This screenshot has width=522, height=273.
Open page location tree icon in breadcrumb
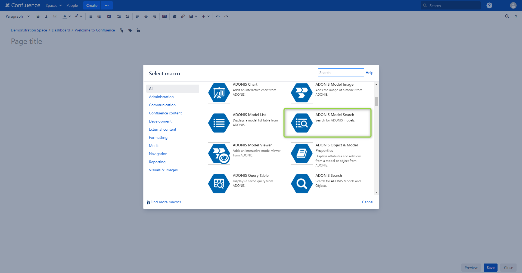[122, 30]
